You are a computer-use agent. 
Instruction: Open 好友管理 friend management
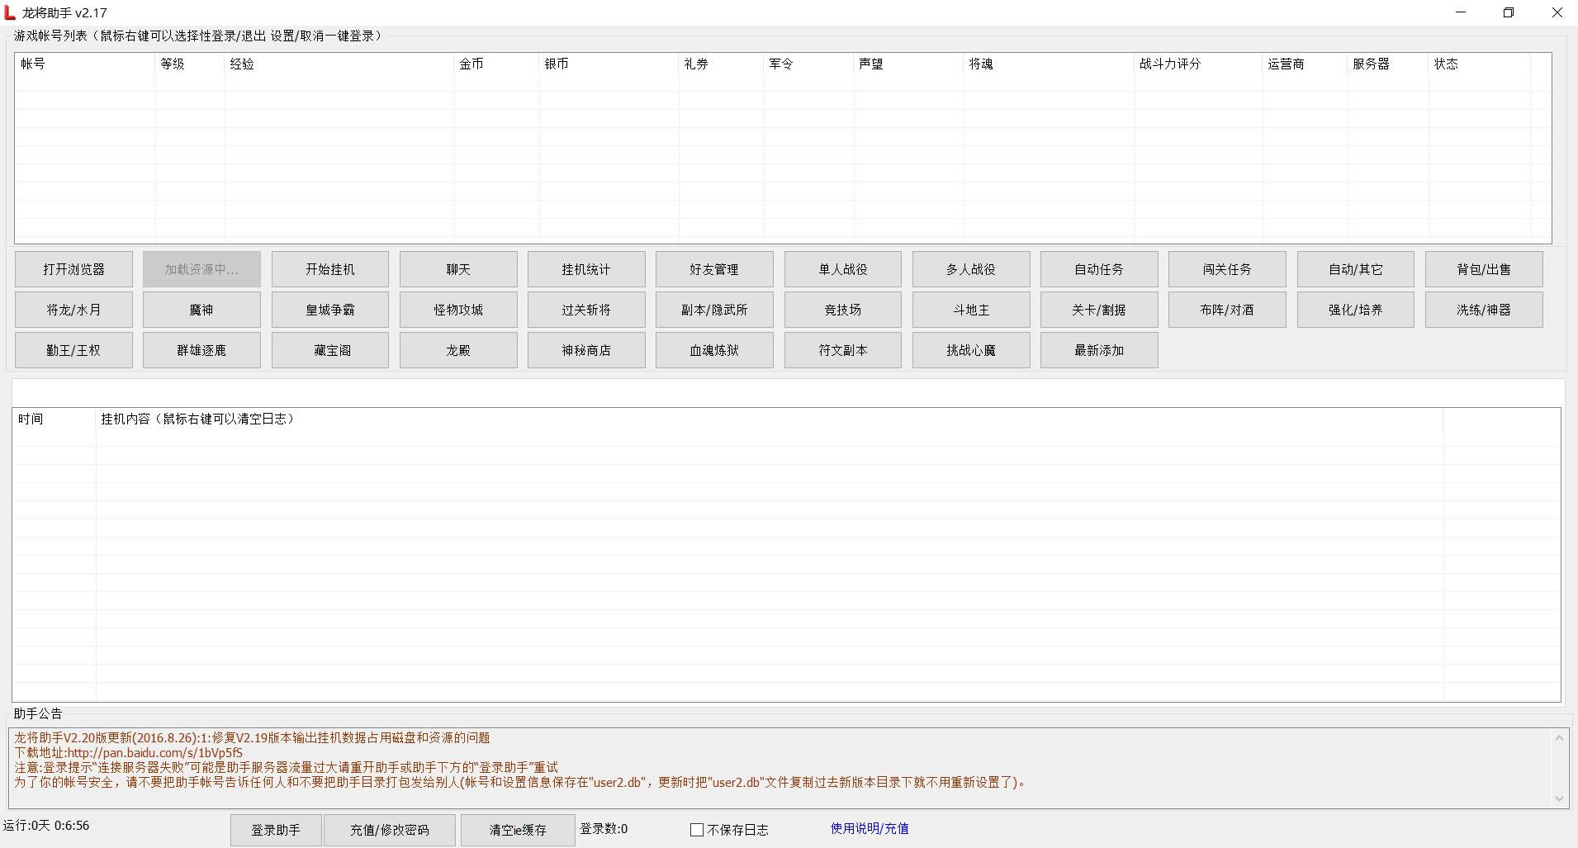(x=714, y=269)
